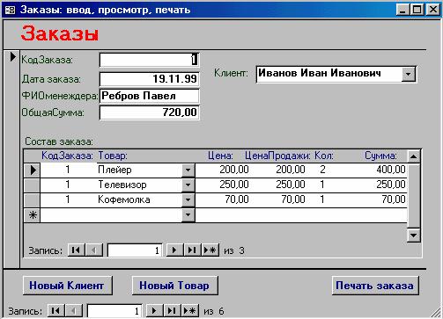Click the Цена column header
This screenshot has width=443, height=319.
click(x=220, y=156)
